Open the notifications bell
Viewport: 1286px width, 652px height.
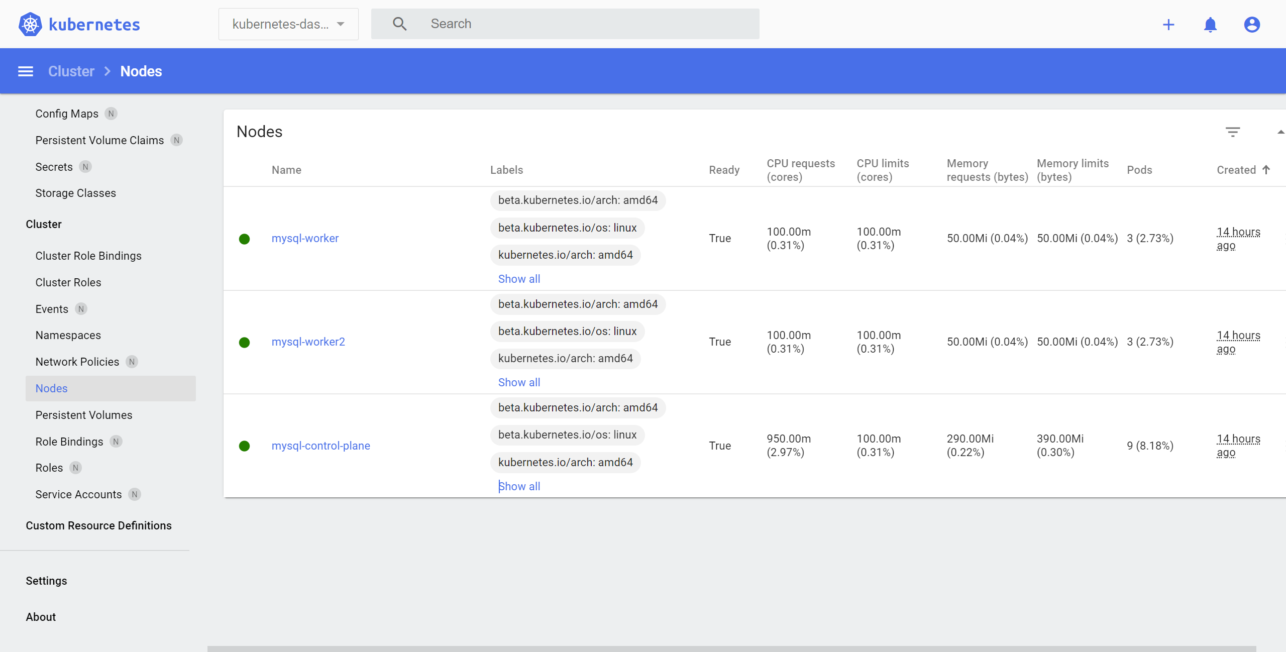click(1211, 24)
